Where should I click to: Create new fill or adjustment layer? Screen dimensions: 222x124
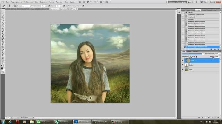coord(208,118)
